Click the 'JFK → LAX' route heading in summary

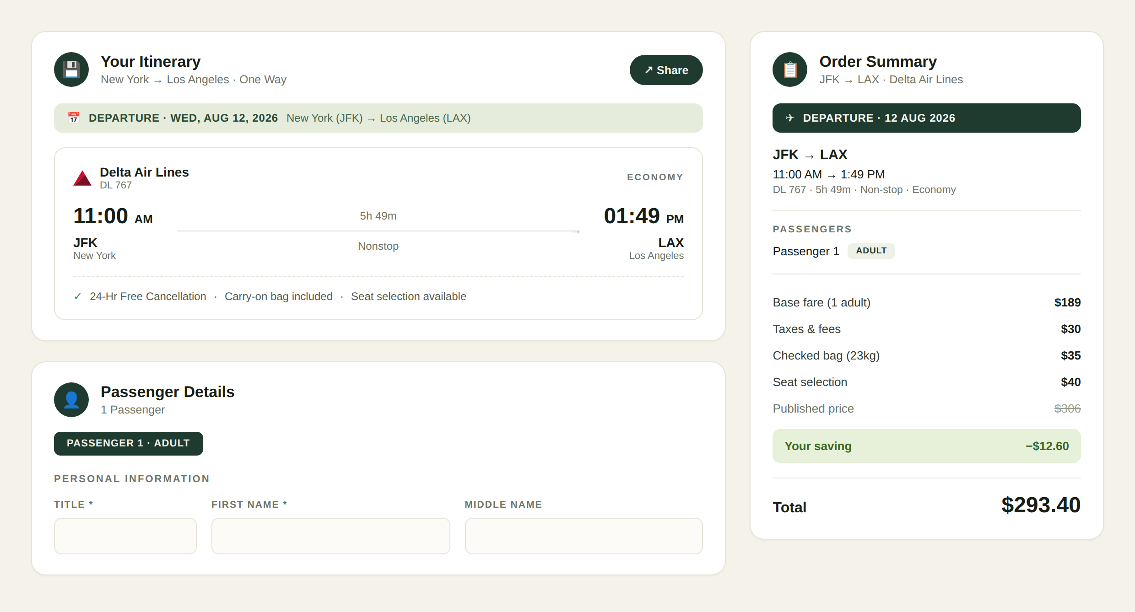pyautogui.click(x=810, y=155)
